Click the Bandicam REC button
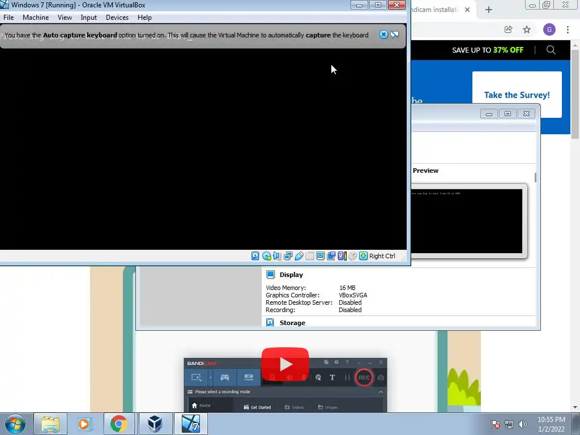The height and width of the screenshot is (435, 580). click(364, 377)
